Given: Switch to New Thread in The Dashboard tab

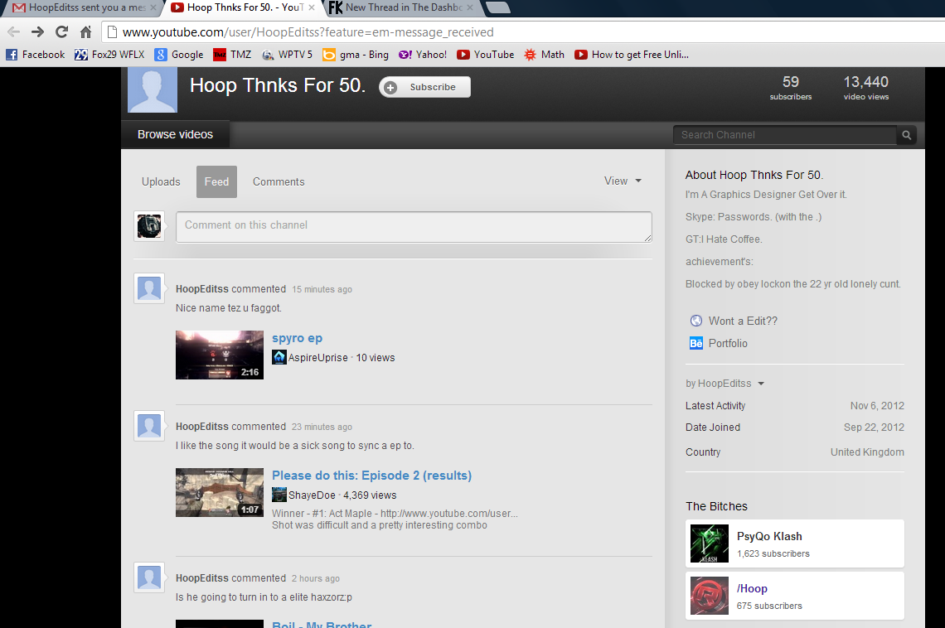Looking at the screenshot, I should 402,7.
